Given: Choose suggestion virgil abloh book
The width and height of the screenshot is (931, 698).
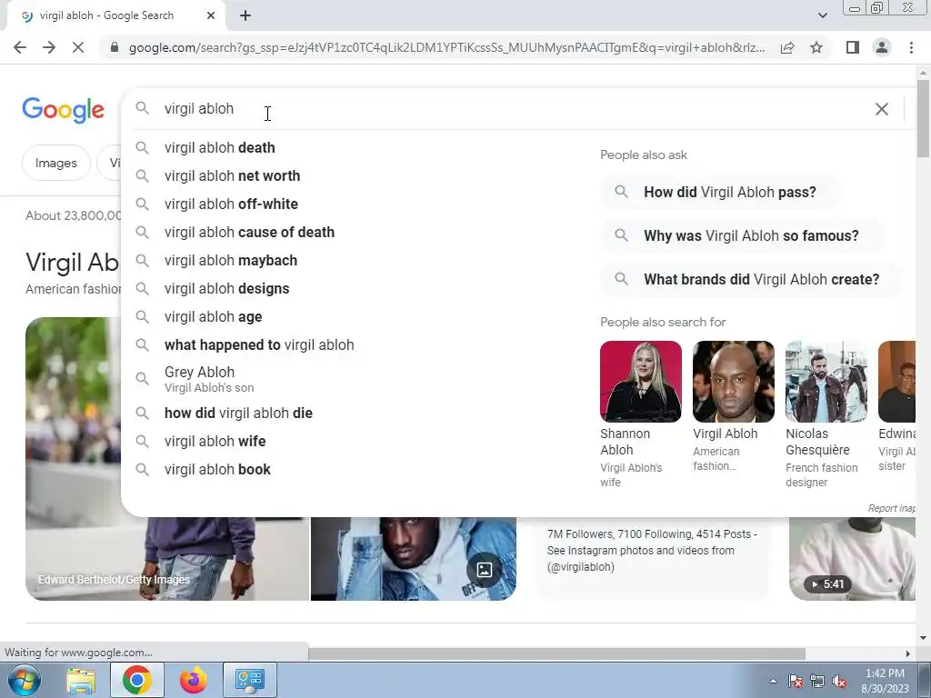Looking at the screenshot, I should [217, 470].
